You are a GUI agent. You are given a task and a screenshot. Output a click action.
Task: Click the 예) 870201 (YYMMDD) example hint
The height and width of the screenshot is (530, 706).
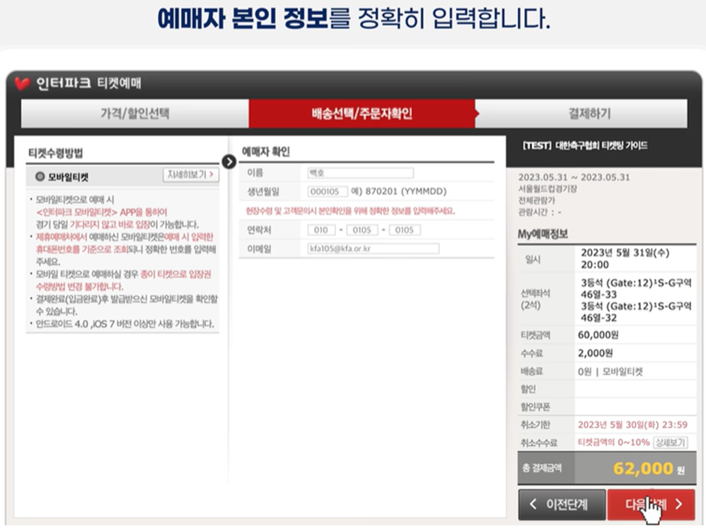point(399,192)
